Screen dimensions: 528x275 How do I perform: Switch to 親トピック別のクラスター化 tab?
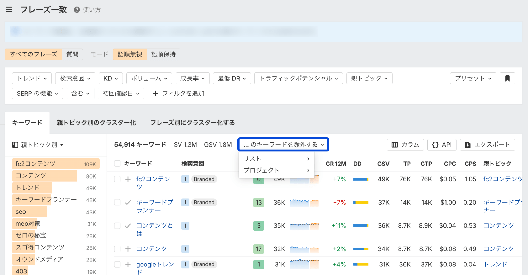(96, 123)
